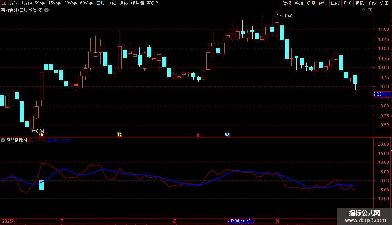This screenshot has height=225, width=392.
Task: Add stock with +自选 button
Action: point(372,3)
